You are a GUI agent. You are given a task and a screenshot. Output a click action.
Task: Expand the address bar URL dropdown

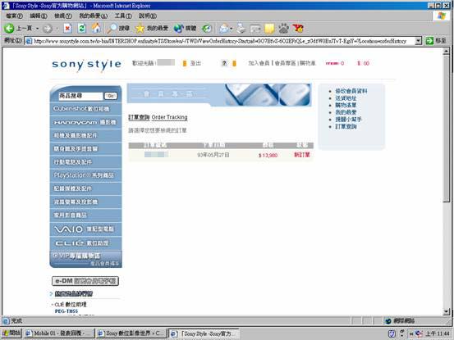click(418, 41)
